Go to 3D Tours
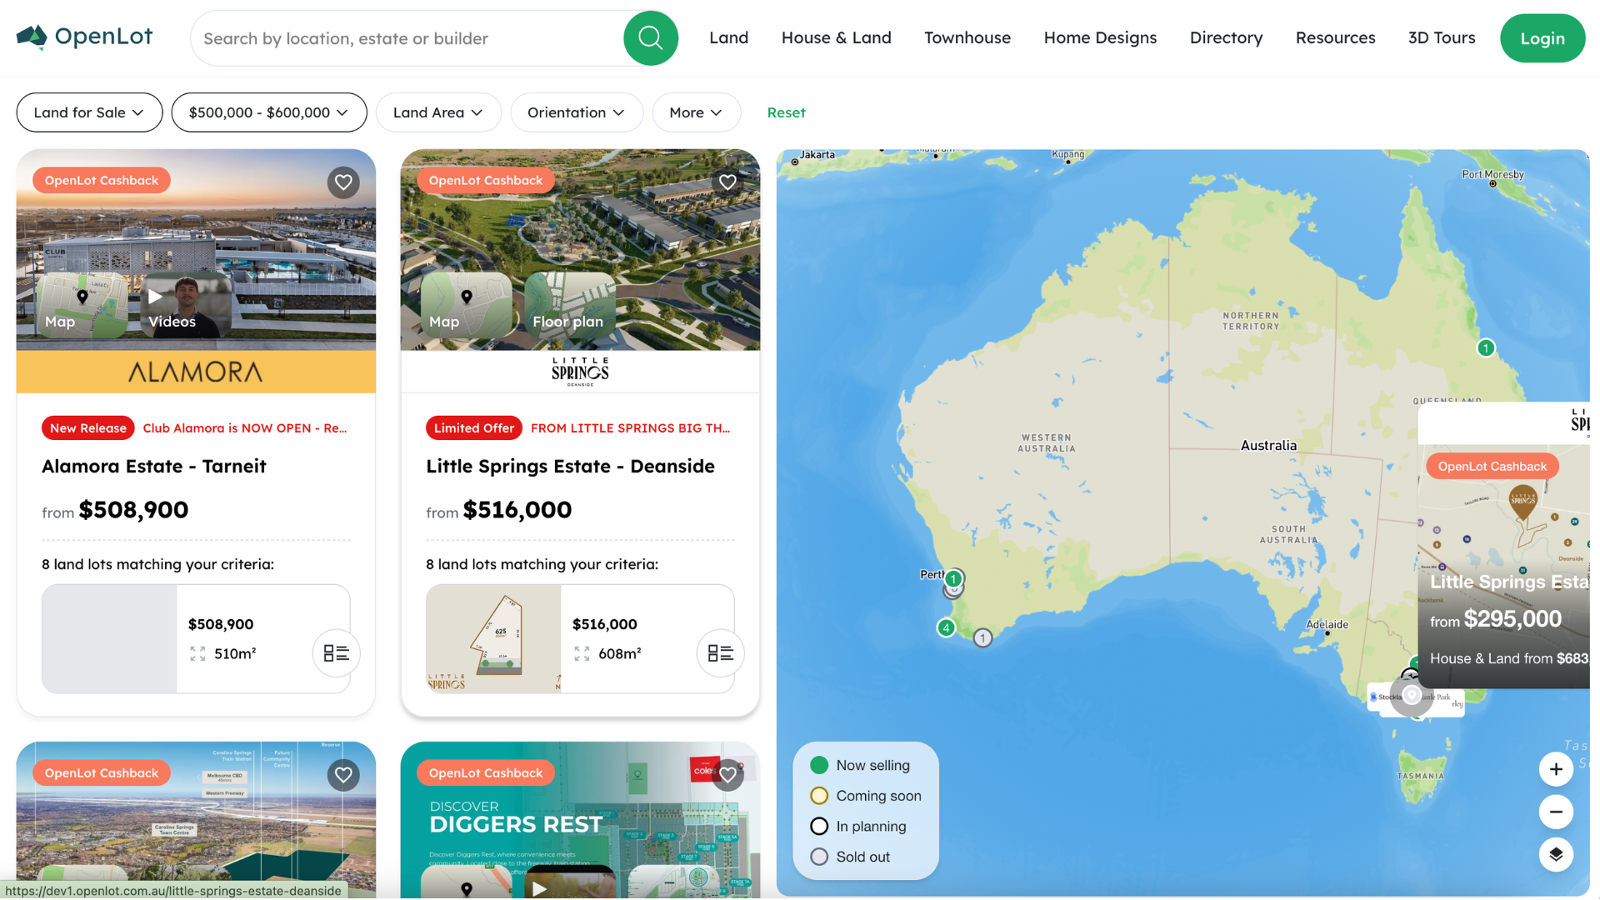Screen dimensions: 1600x900 [1442, 38]
